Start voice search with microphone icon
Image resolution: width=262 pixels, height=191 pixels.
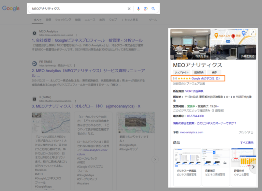point(139,9)
